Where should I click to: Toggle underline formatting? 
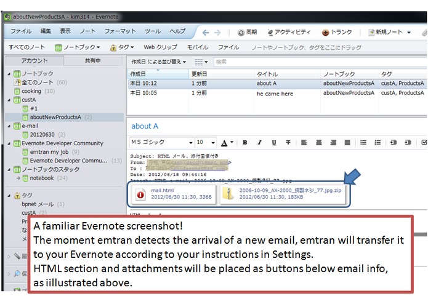click(x=274, y=142)
